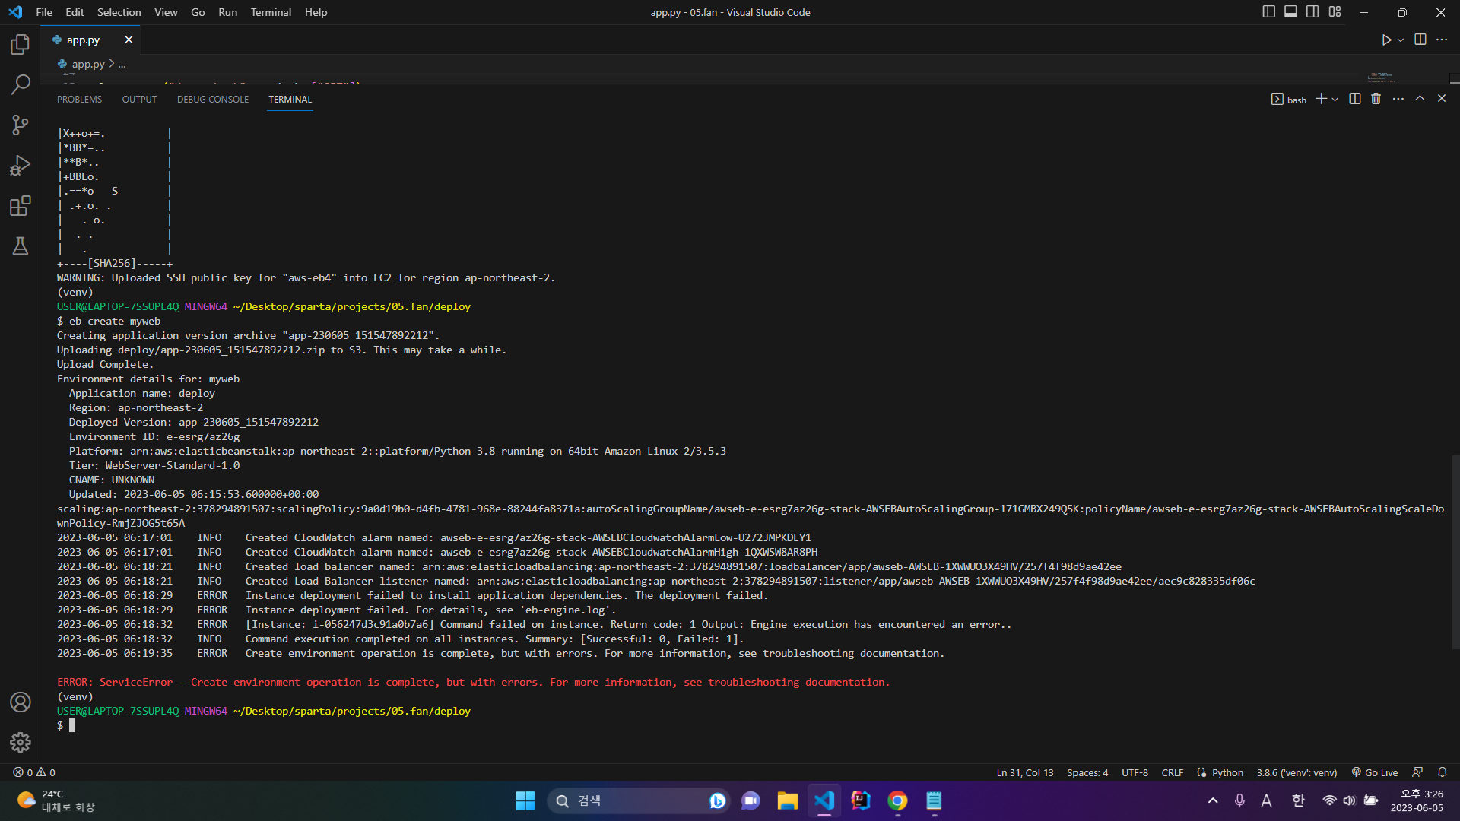Click the terminal scrollbar

[1455, 552]
